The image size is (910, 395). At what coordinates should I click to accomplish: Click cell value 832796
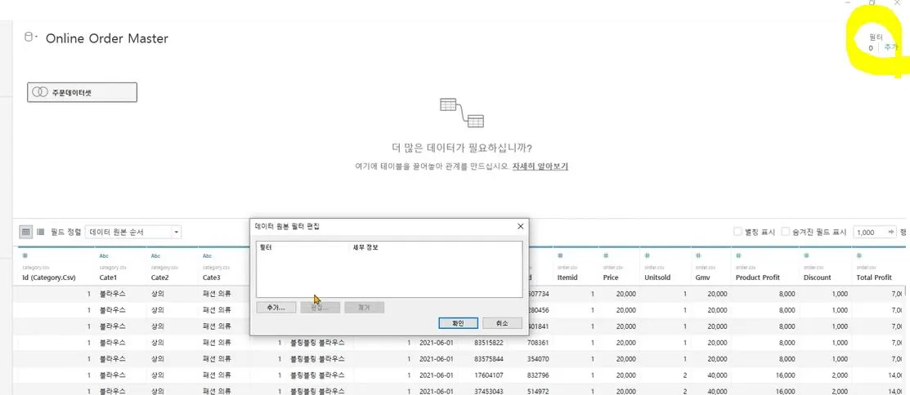[x=537, y=375]
